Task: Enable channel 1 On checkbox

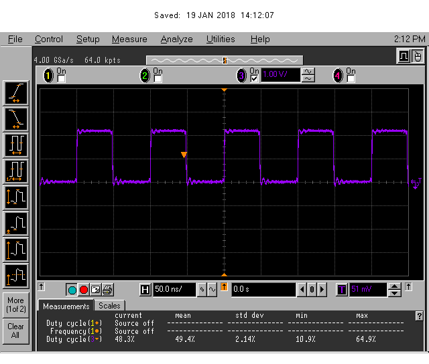Action: click(61, 79)
